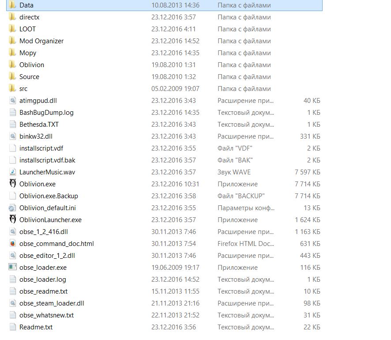
Task: Select the Oblivion folder name
Action: click(x=32, y=65)
